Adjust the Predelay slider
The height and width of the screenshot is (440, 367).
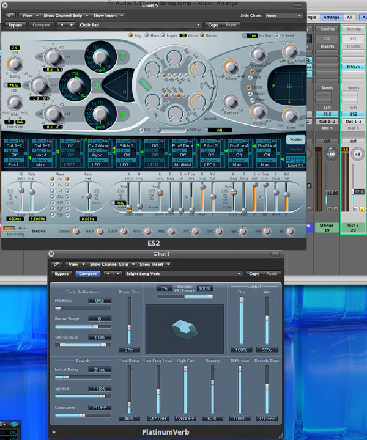(83, 308)
